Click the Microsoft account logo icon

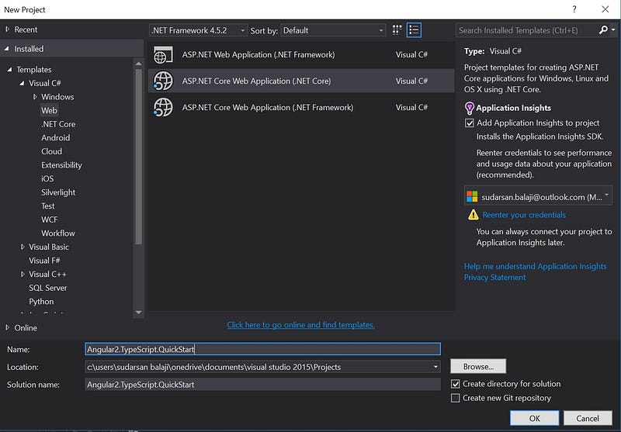click(x=472, y=197)
